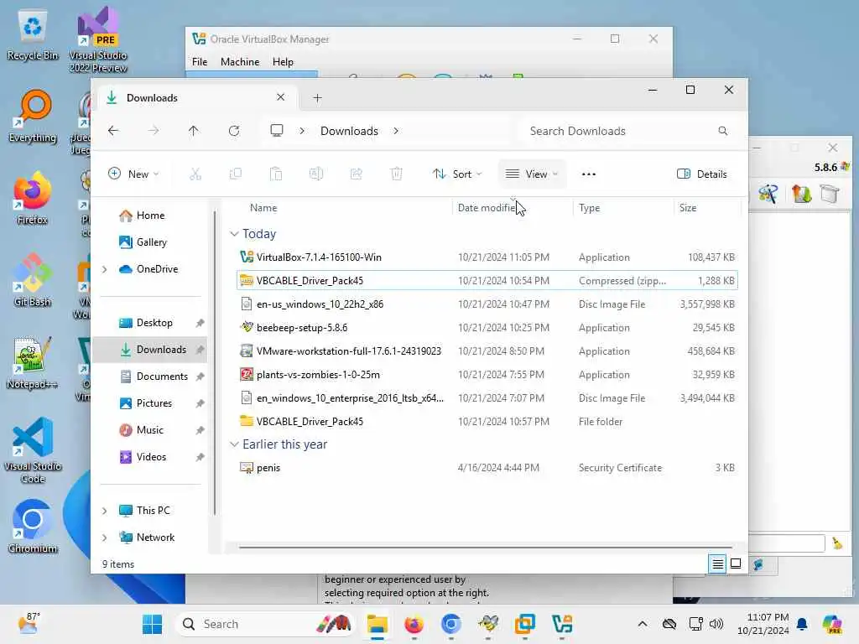This screenshot has height=644, width=859.
Task: Click VirtualBox icon in taskbar
Action: click(562, 624)
